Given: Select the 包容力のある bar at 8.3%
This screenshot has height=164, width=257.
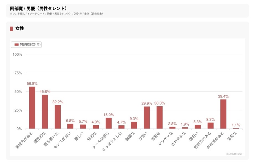Looking at the screenshot, I should pos(210,126).
